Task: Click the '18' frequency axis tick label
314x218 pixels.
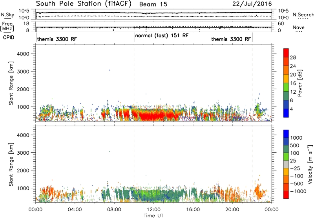Action: pos(26,24)
